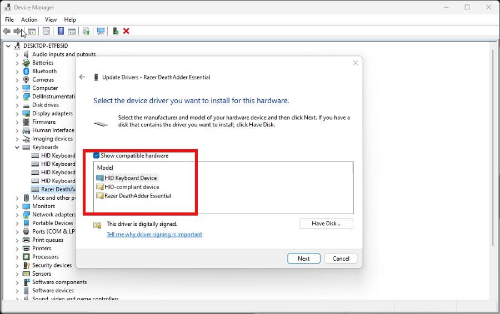Image resolution: width=500 pixels, height=314 pixels.
Task: Click the Device Manager title bar app icon
Action: click(8, 7)
